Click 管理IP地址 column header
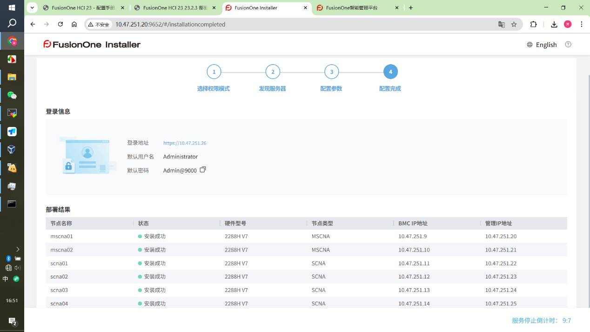 pyautogui.click(x=498, y=223)
